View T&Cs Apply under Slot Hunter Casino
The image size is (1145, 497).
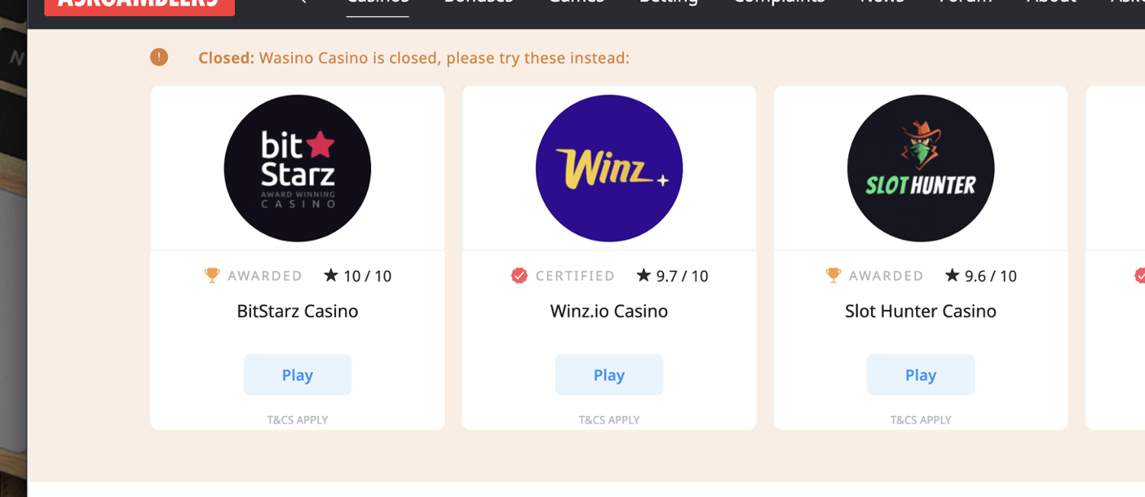pyautogui.click(x=921, y=420)
